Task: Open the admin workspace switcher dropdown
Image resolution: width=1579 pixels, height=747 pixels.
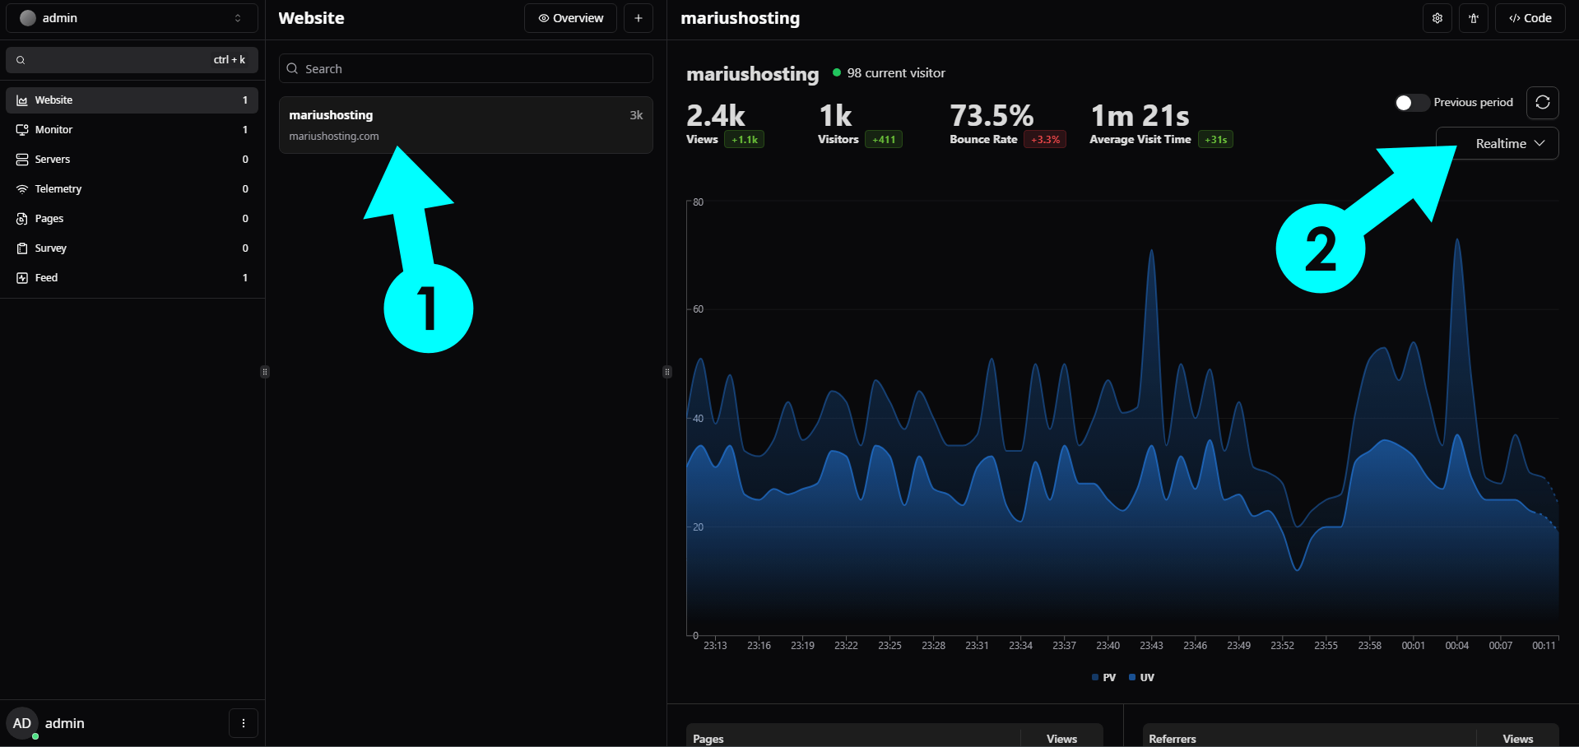Action: point(132,18)
